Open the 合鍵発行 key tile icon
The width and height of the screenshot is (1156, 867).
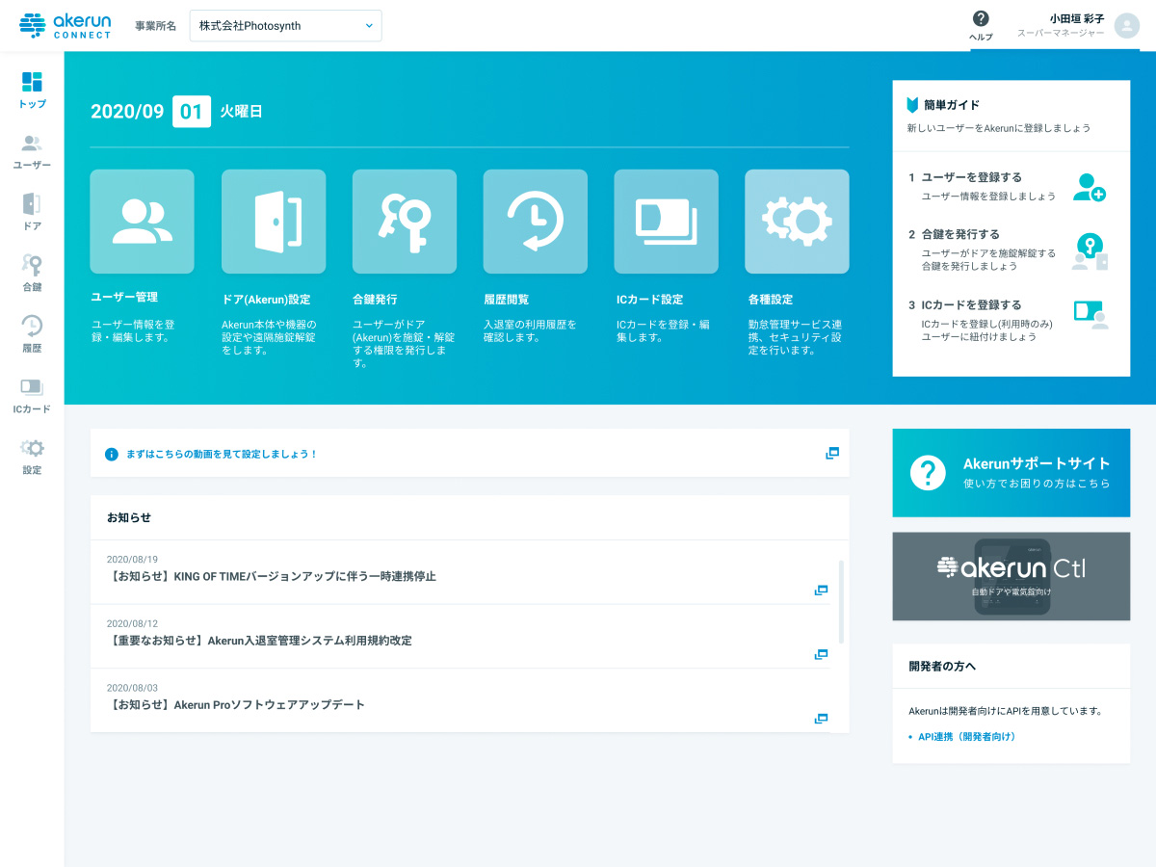click(405, 222)
